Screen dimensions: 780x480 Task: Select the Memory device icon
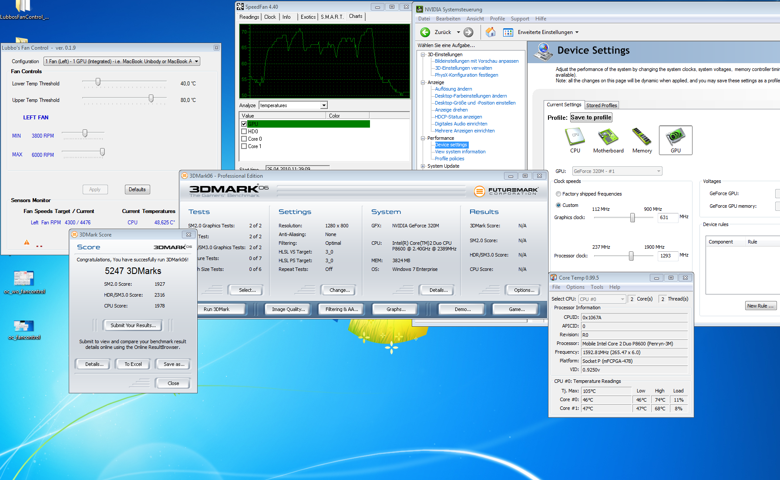click(x=642, y=140)
